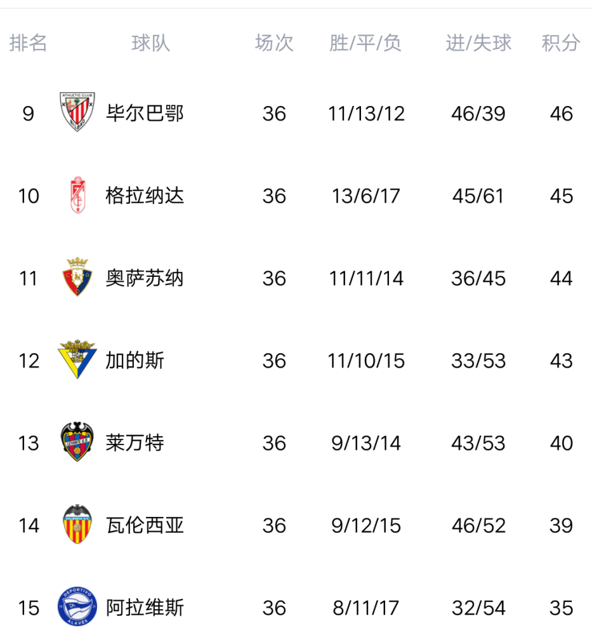
Task: Open team 毕尔巴鄂 from the standings
Action: coord(145,113)
